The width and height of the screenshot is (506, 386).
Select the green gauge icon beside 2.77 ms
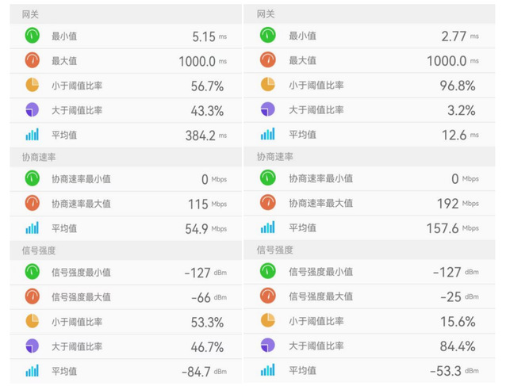268,36
